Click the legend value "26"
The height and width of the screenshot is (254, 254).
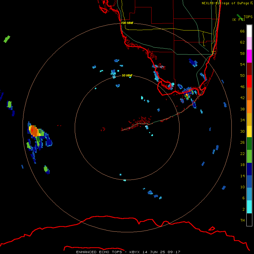(242, 143)
